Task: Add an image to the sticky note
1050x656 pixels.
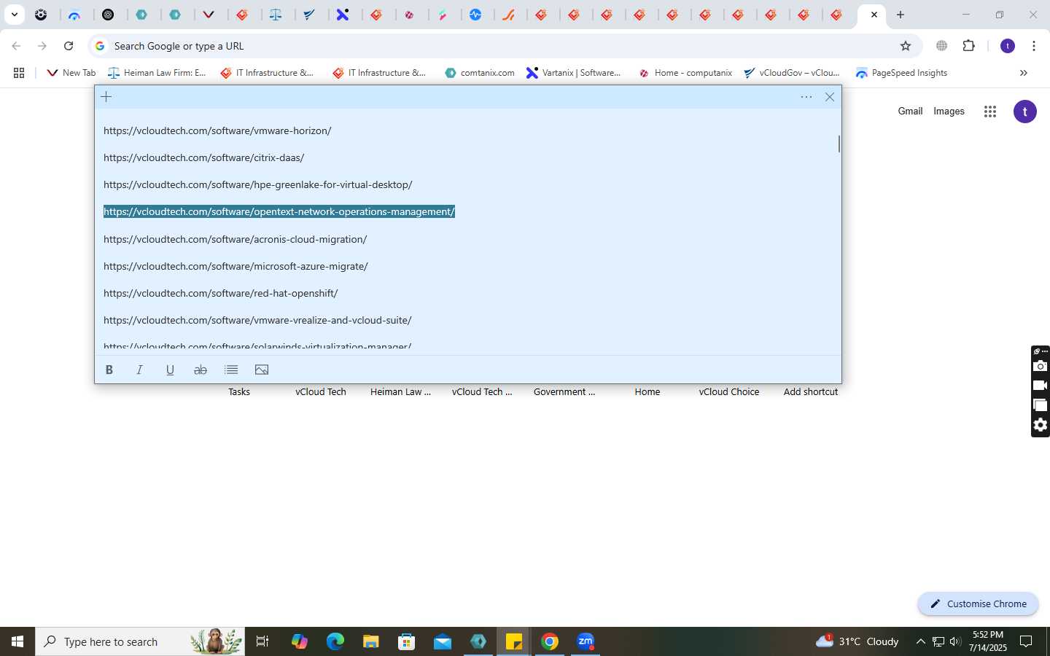Action: pos(262,370)
